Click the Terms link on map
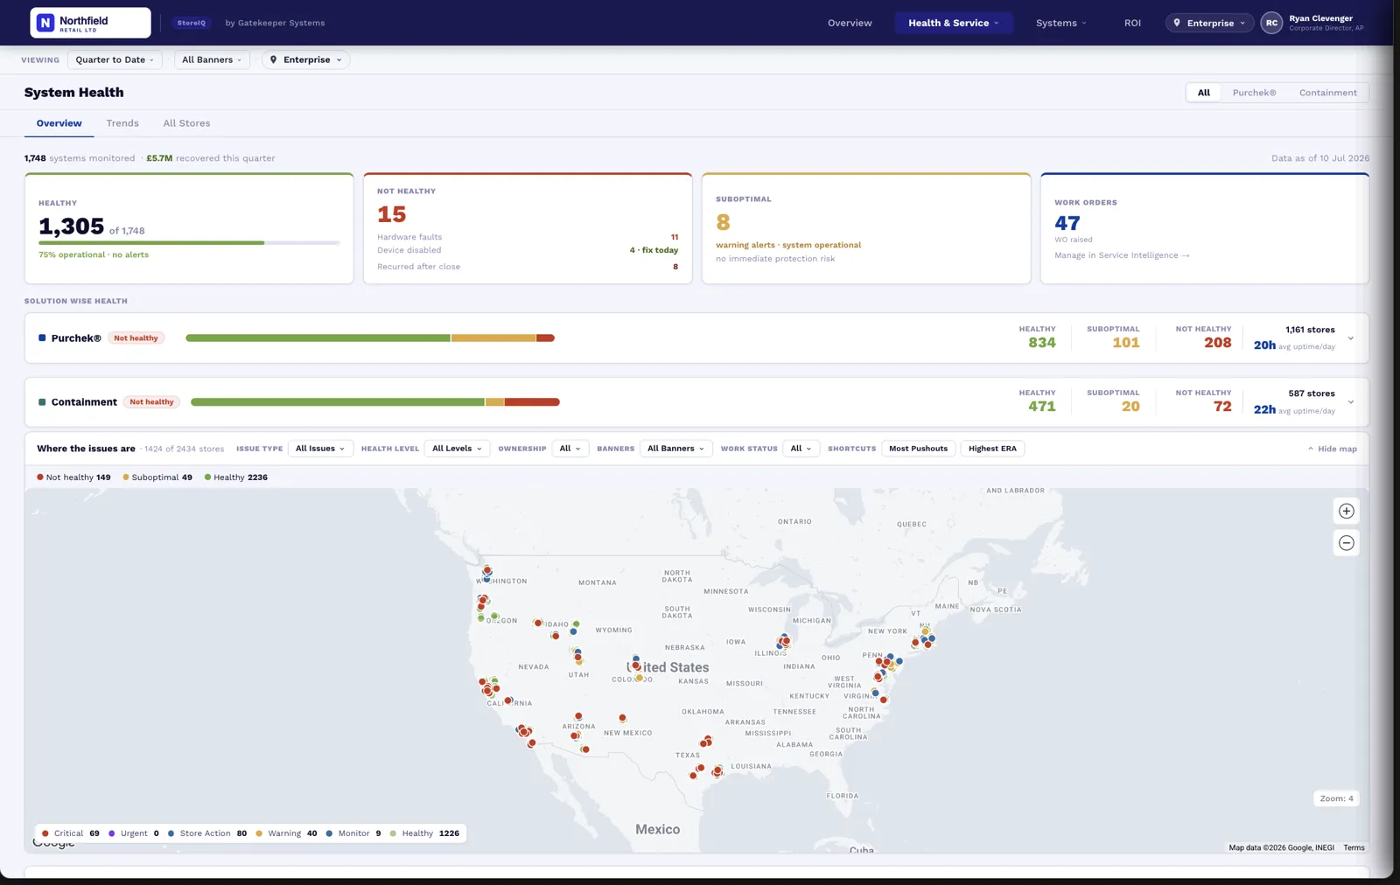 coord(1354,847)
